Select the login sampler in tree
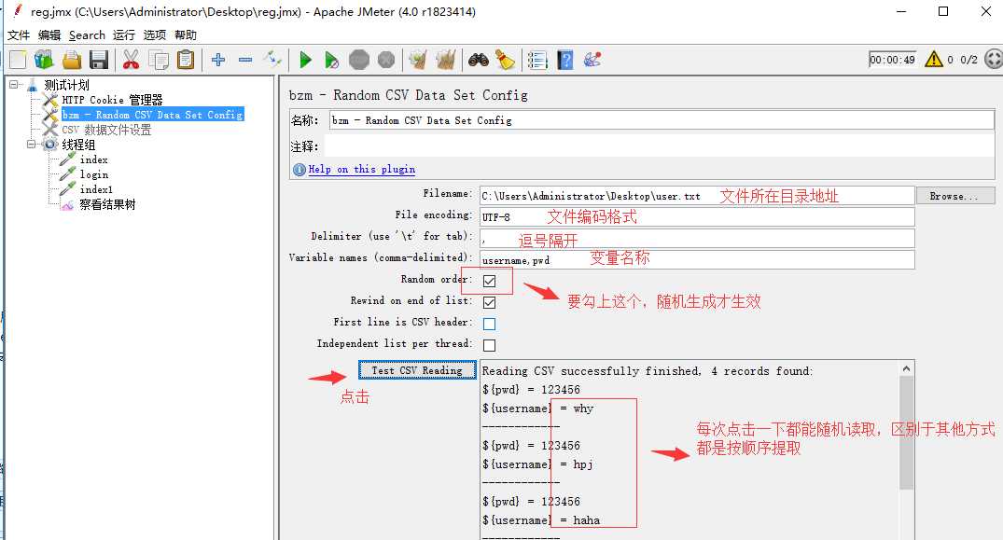Image resolution: width=1003 pixels, height=540 pixels. point(93,174)
